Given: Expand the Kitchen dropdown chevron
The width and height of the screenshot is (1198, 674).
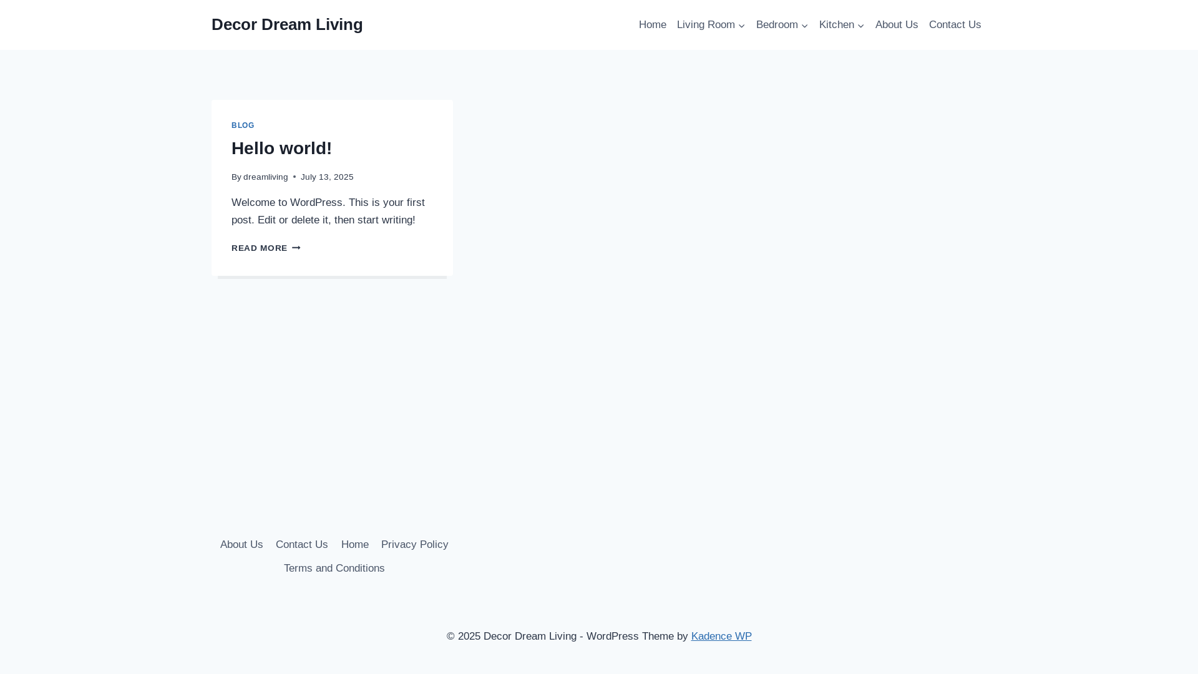Looking at the screenshot, I should click(860, 26).
